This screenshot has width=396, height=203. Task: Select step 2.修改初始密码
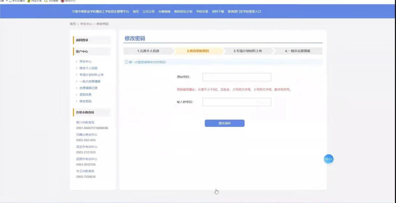[x=198, y=51]
